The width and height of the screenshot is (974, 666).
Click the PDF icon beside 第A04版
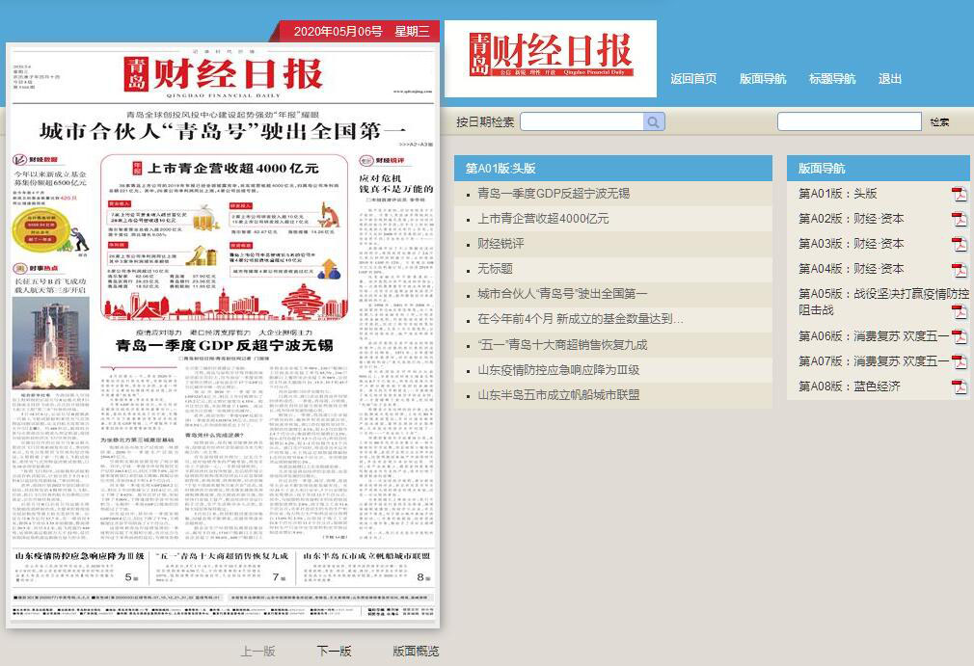point(960,270)
